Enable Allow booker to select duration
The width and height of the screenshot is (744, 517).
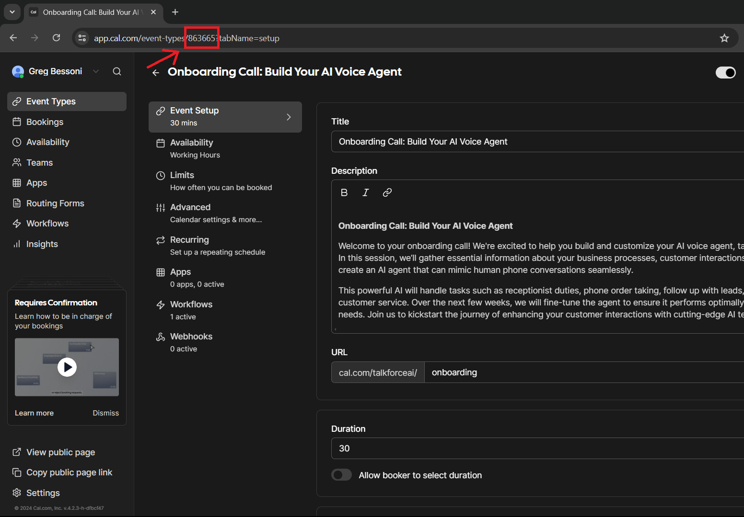(341, 475)
